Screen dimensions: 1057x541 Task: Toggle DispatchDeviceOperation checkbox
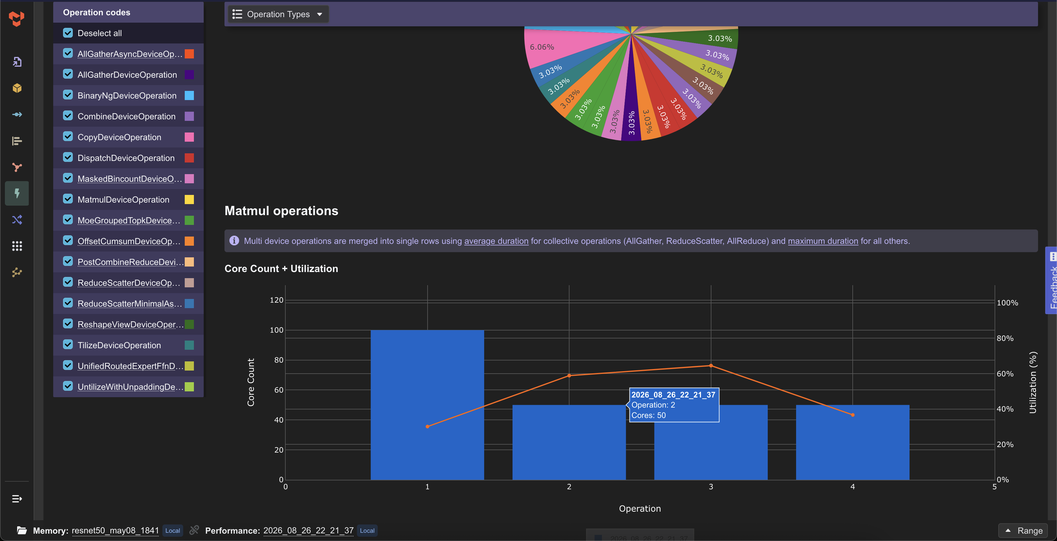point(68,158)
